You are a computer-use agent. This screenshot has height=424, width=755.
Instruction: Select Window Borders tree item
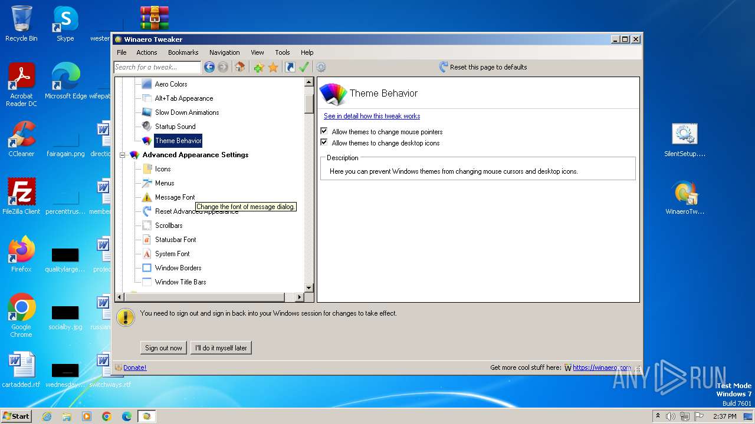click(178, 268)
